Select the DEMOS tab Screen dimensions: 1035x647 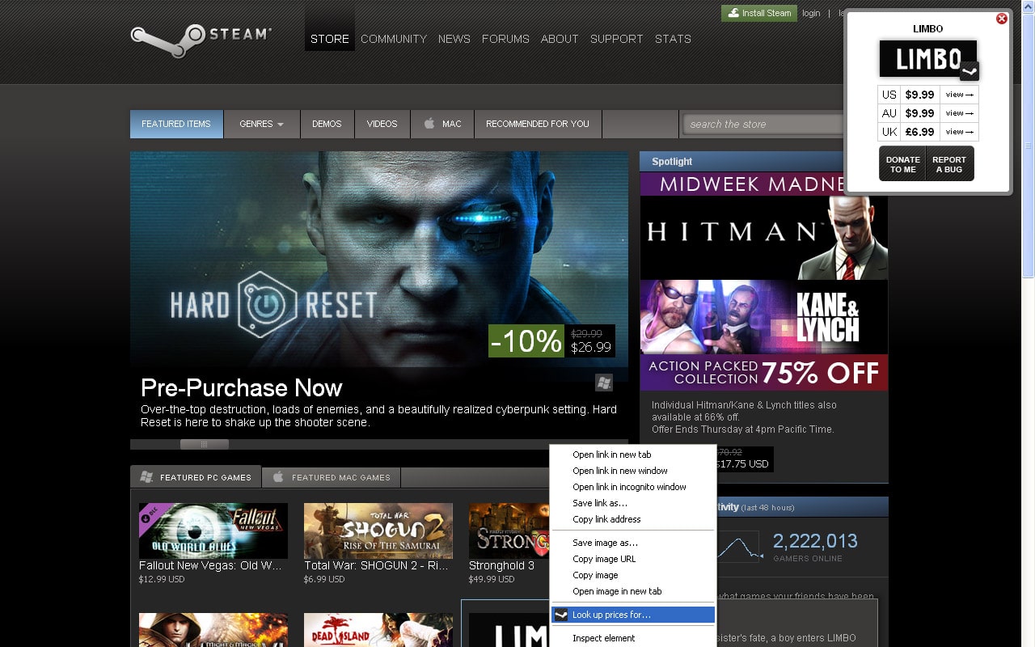[x=327, y=124]
